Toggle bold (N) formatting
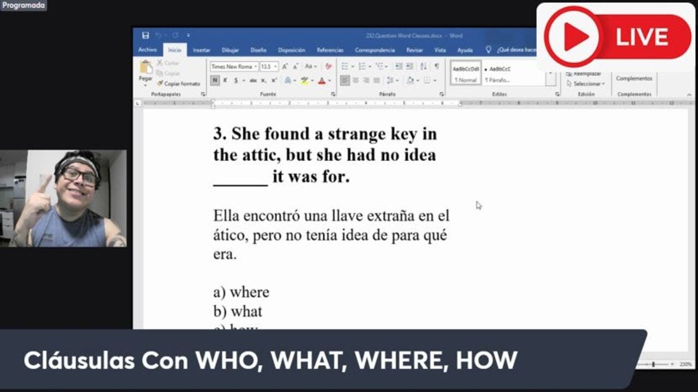The image size is (698, 392). pos(215,81)
